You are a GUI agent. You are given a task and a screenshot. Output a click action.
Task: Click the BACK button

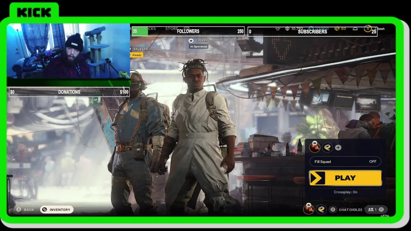tap(25, 210)
